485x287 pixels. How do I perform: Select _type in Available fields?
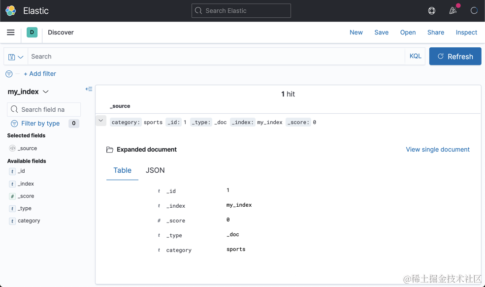pyautogui.click(x=25, y=208)
